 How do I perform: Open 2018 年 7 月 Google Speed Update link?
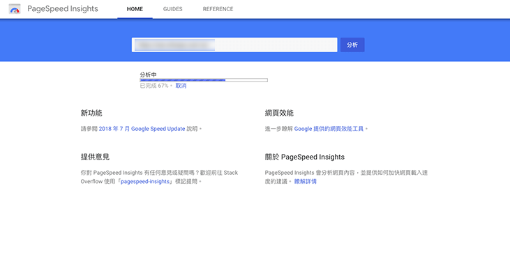tap(142, 129)
